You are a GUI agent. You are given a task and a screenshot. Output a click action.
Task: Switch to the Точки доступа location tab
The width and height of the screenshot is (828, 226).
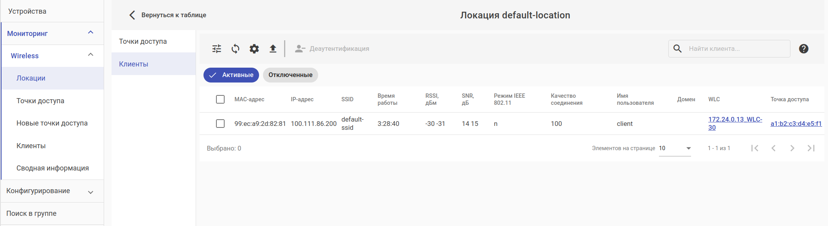153,41
